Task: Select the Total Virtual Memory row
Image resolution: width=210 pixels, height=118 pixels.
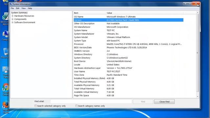Action: click(x=128, y=89)
